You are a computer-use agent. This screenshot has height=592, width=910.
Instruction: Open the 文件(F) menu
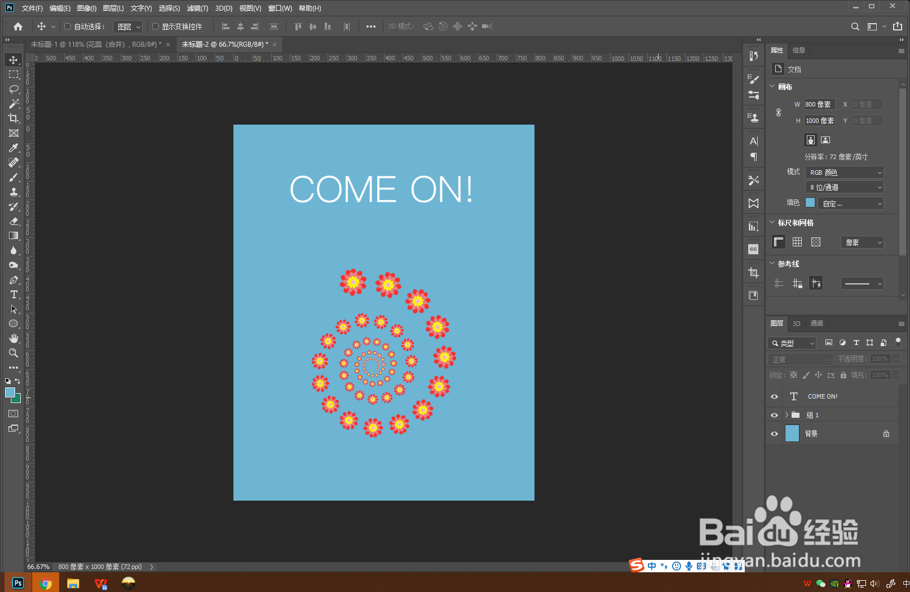click(32, 8)
